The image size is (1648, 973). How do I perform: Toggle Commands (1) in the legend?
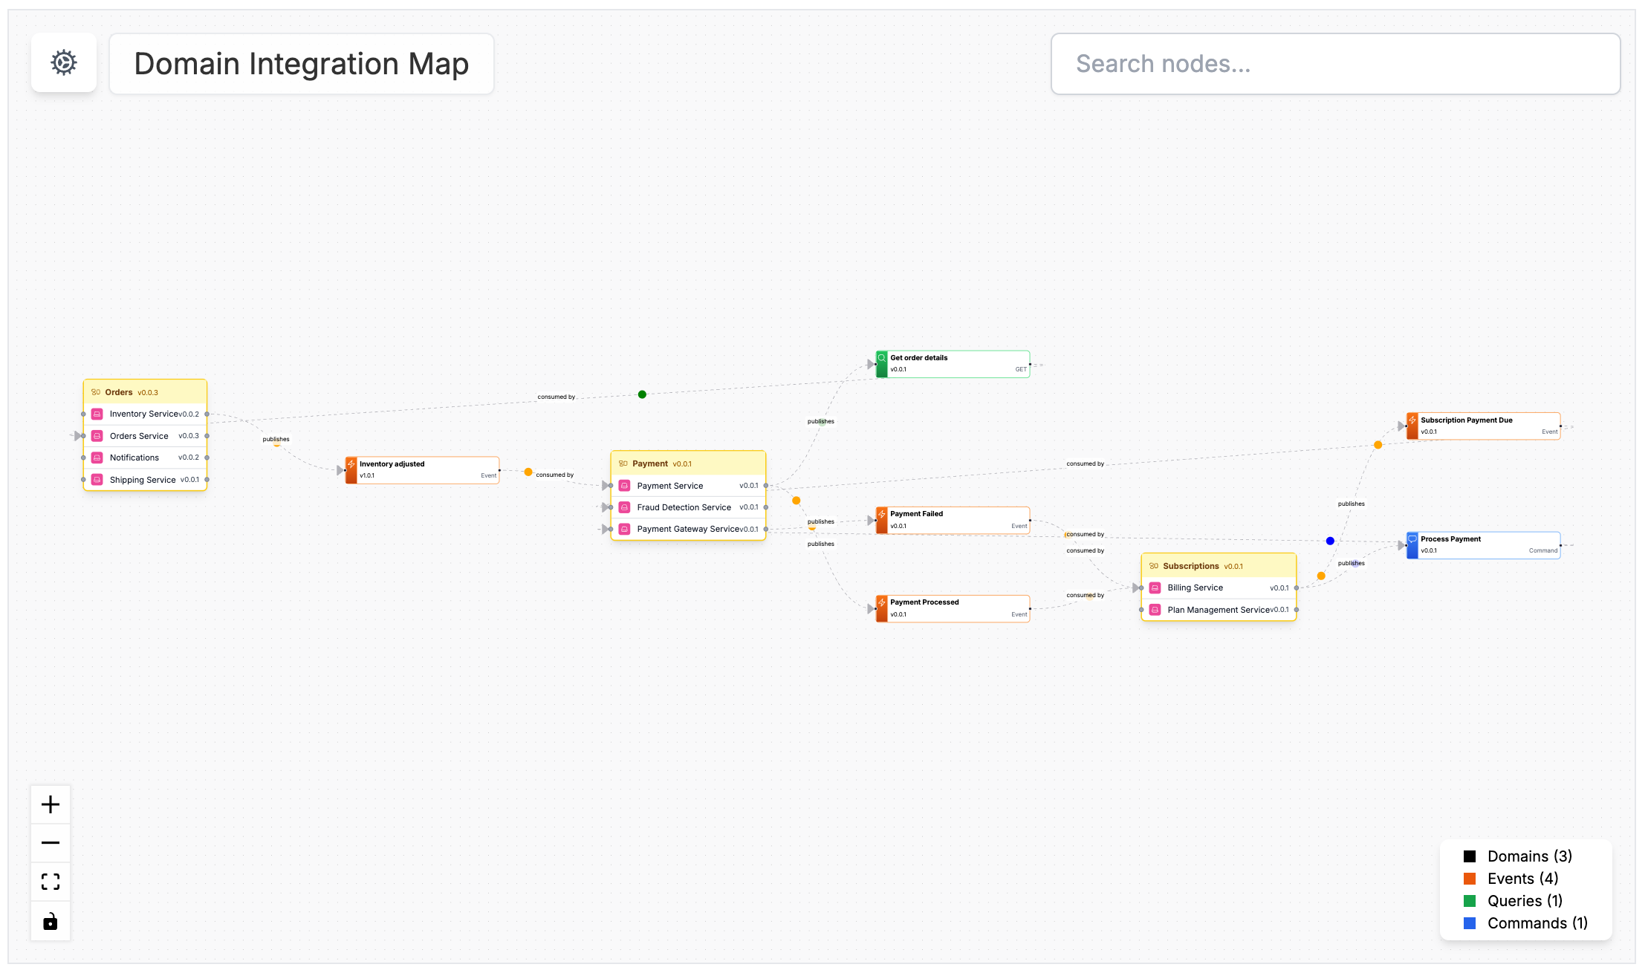click(x=1537, y=922)
